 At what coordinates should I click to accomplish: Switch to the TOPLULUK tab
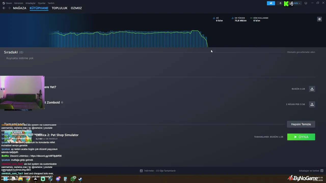coord(60,8)
